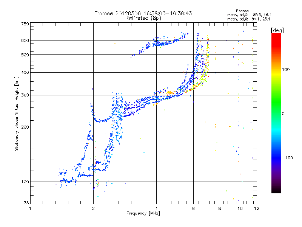The height and width of the screenshot is (227, 302).
Task: Click the y-axis tick label '750'
Action: click(25, 24)
